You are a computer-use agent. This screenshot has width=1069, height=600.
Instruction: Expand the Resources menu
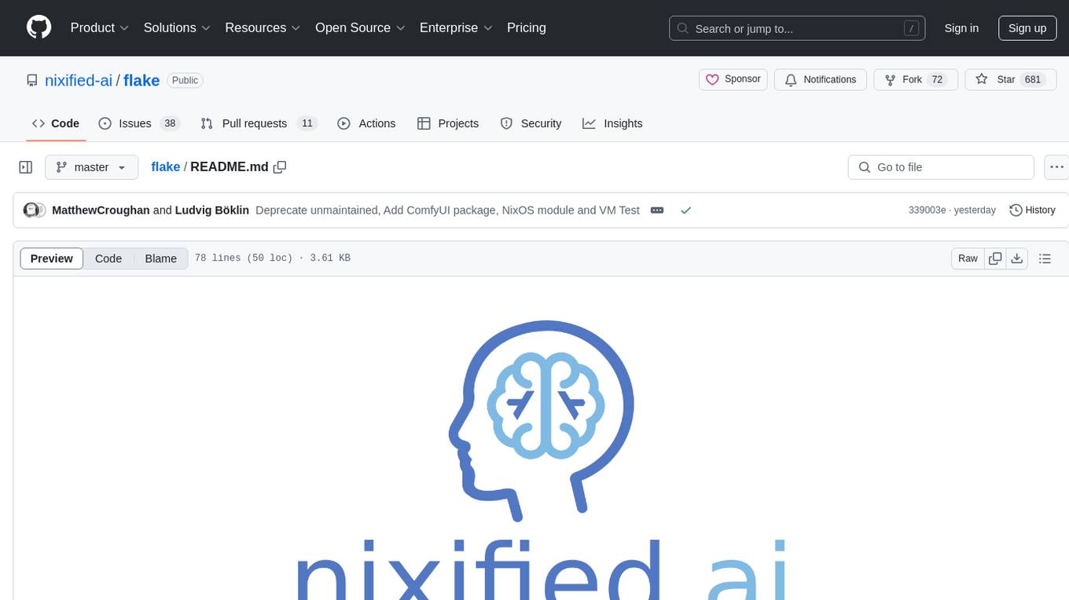point(263,27)
